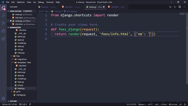
Task: Open the Debug menu
Action: click(x=41, y=2)
